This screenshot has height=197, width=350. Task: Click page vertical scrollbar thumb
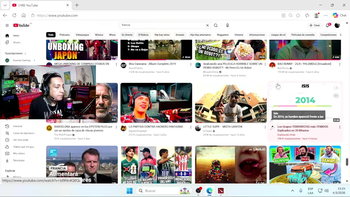[347, 162]
